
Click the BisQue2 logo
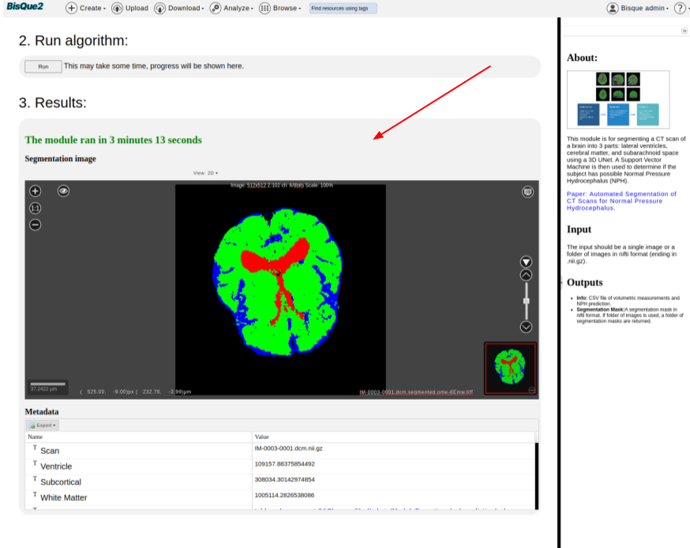point(26,7)
